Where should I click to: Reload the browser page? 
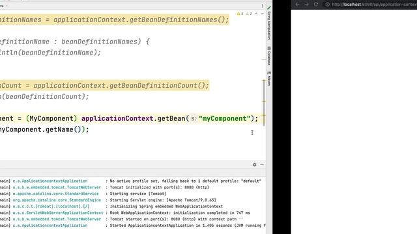click(315, 5)
